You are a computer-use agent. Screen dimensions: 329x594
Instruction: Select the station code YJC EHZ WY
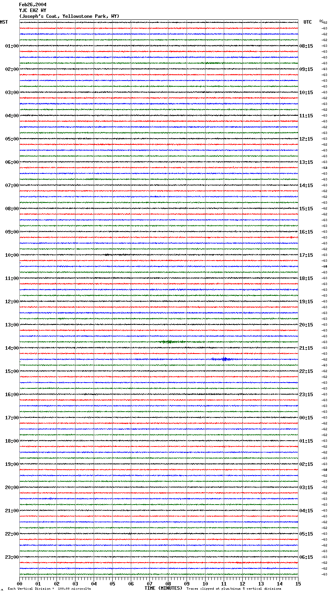click(33, 10)
